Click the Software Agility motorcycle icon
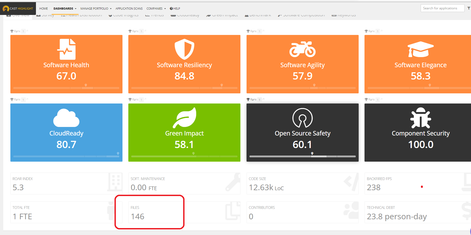 302,49
